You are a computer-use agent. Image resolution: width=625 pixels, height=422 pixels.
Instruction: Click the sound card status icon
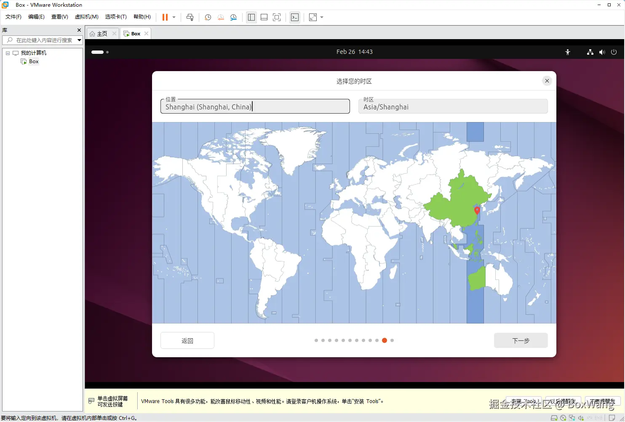pyautogui.click(x=581, y=418)
